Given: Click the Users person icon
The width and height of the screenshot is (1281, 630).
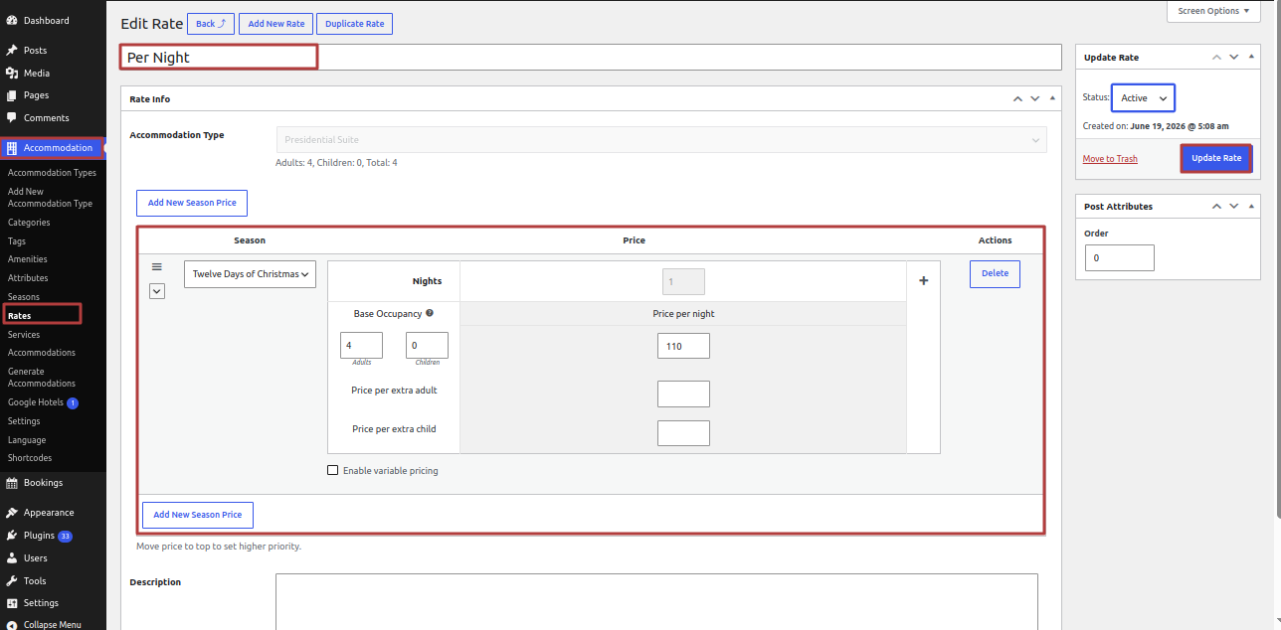Looking at the screenshot, I should [12, 558].
